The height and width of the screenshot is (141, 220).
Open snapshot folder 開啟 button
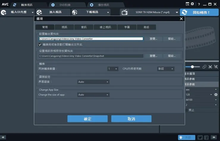coord(172,56)
